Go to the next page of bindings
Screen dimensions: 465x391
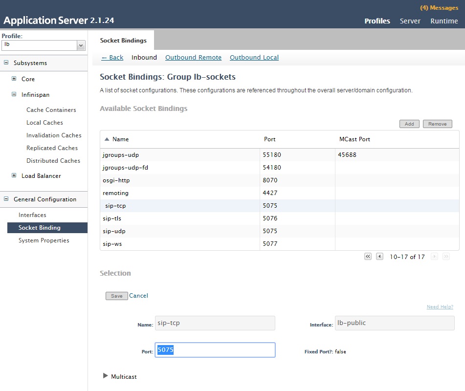[x=434, y=257]
